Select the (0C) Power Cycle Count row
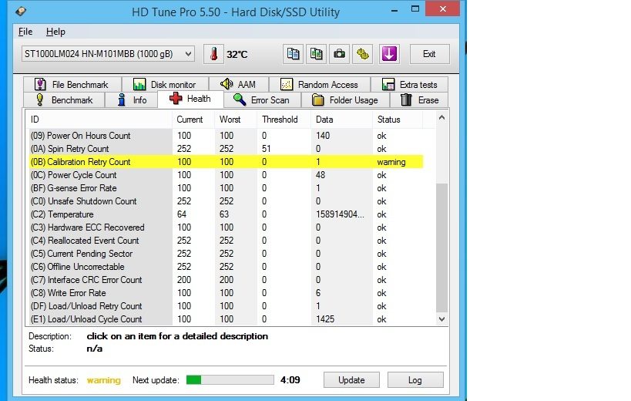 226,175
